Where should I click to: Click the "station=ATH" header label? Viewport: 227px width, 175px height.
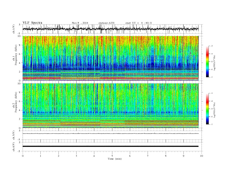click(106, 23)
